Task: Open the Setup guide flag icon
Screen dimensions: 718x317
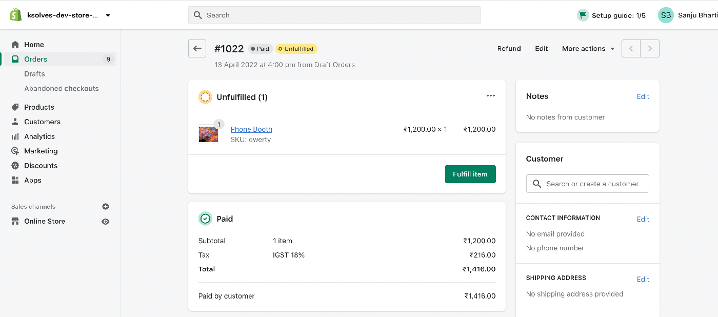Action: pos(583,15)
